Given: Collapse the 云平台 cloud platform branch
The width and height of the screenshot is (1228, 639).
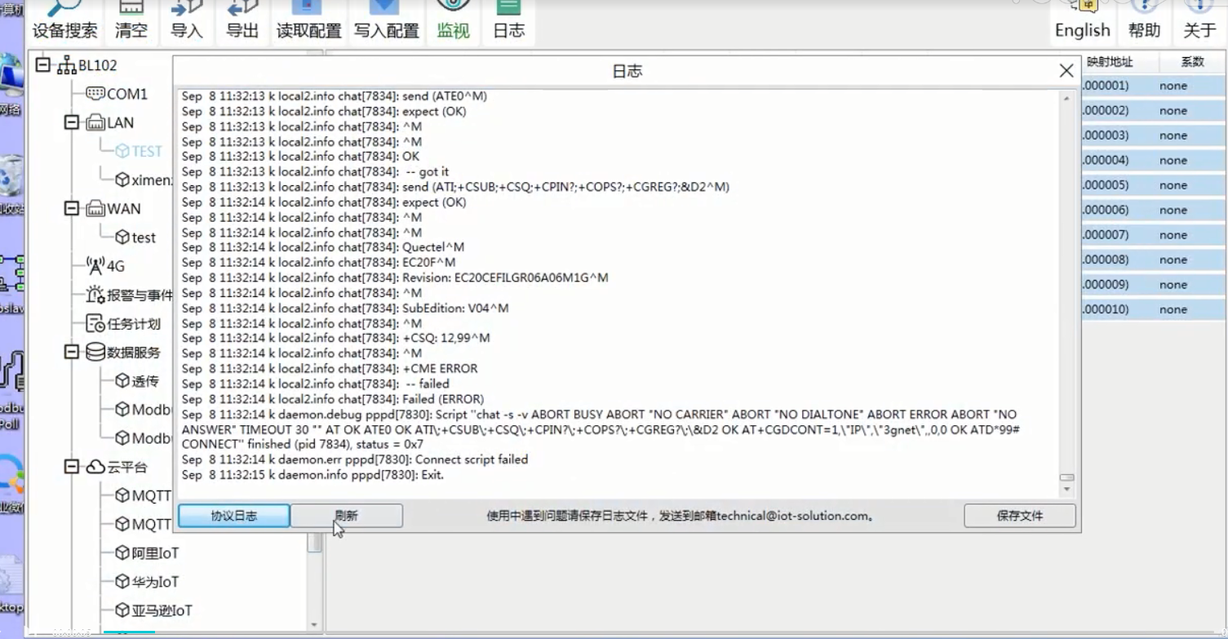Looking at the screenshot, I should (x=72, y=467).
